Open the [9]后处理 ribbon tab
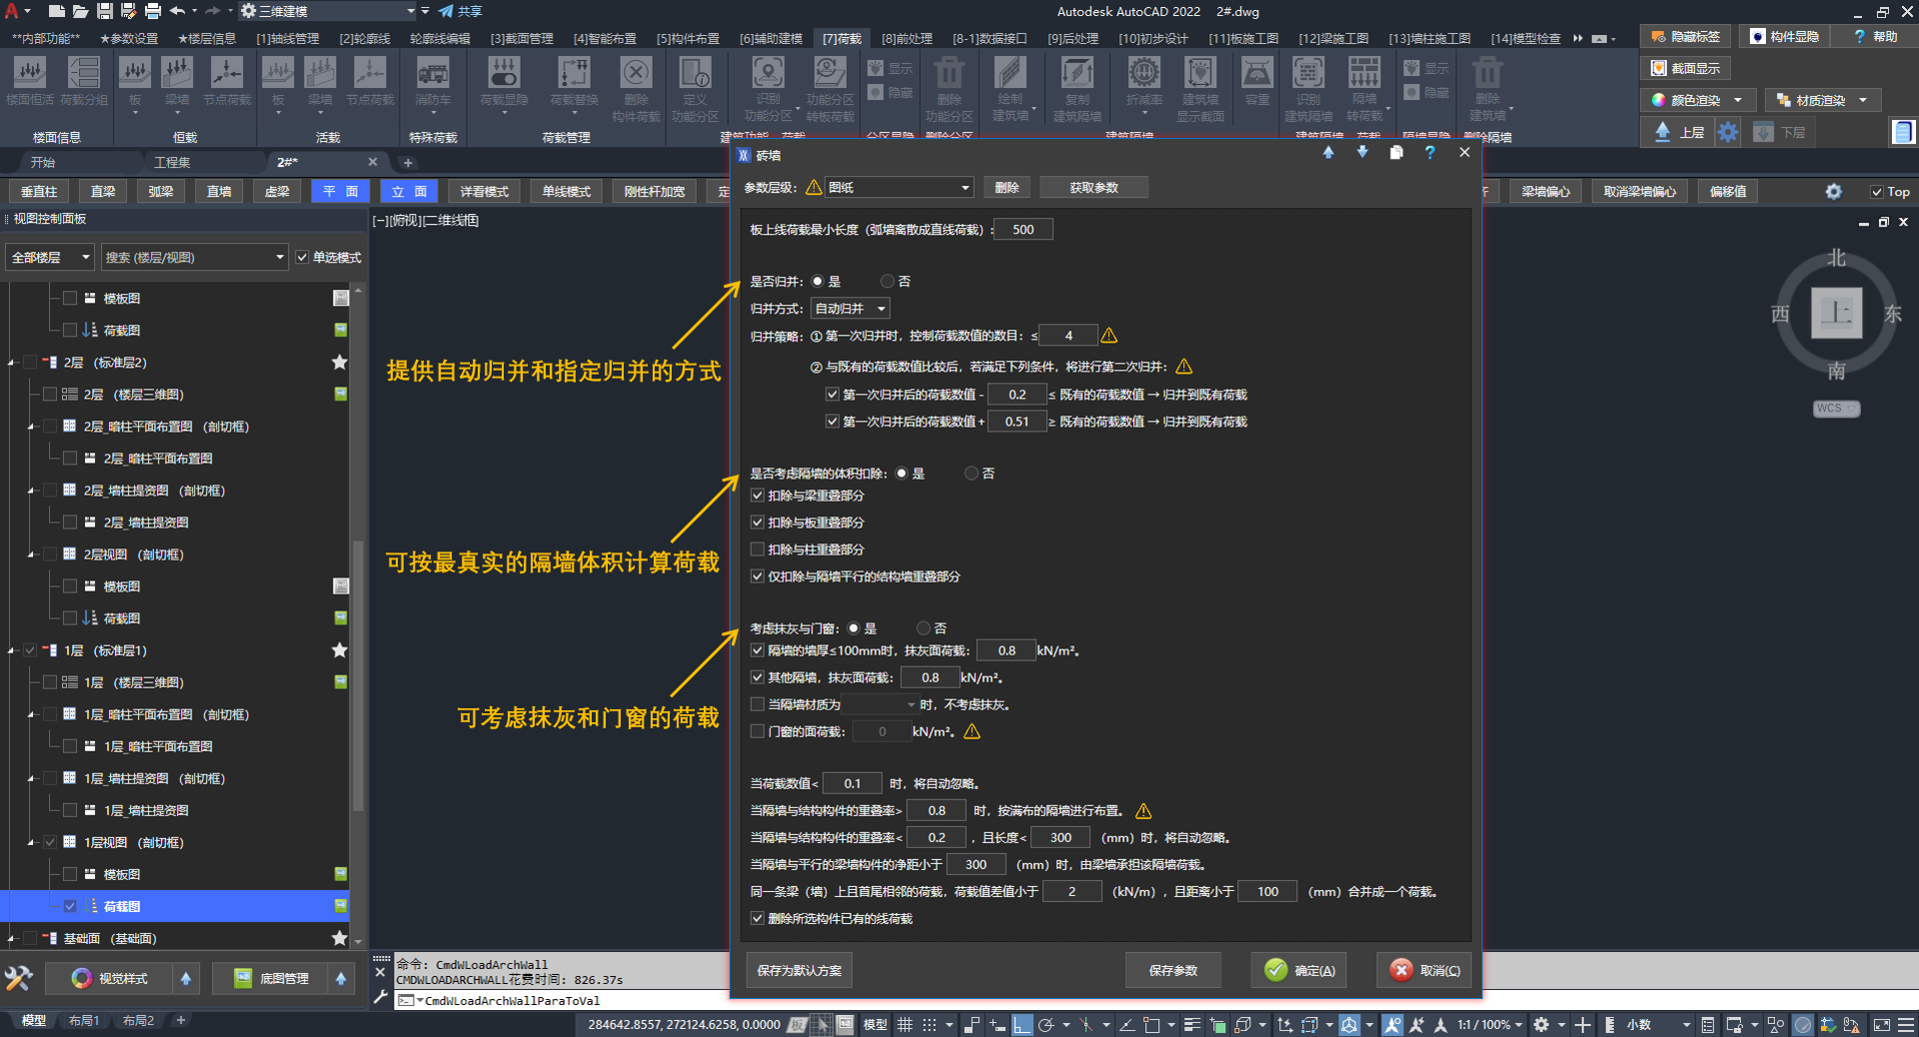This screenshot has height=1037, width=1919. [1072, 39]
